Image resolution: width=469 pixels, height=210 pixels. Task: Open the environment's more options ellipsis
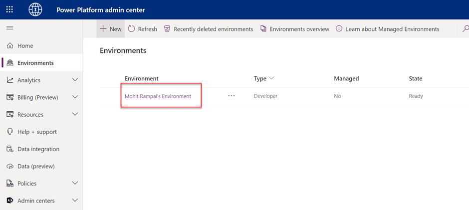click(232, 96)
